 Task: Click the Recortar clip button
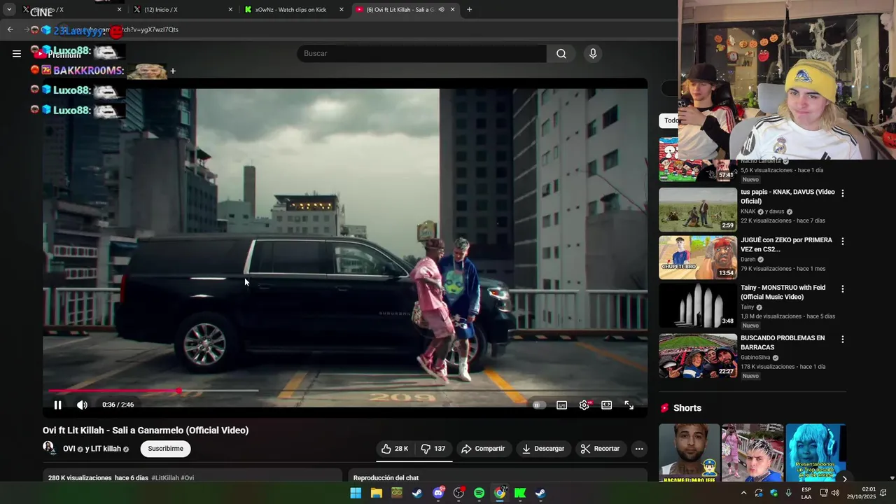pyautogui.click(x=601, y=449)
